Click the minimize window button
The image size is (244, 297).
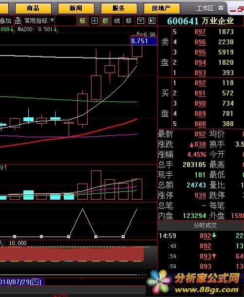pos(233,10)
